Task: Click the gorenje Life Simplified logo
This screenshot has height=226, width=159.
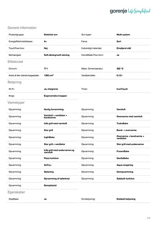Action: point(130,11)
